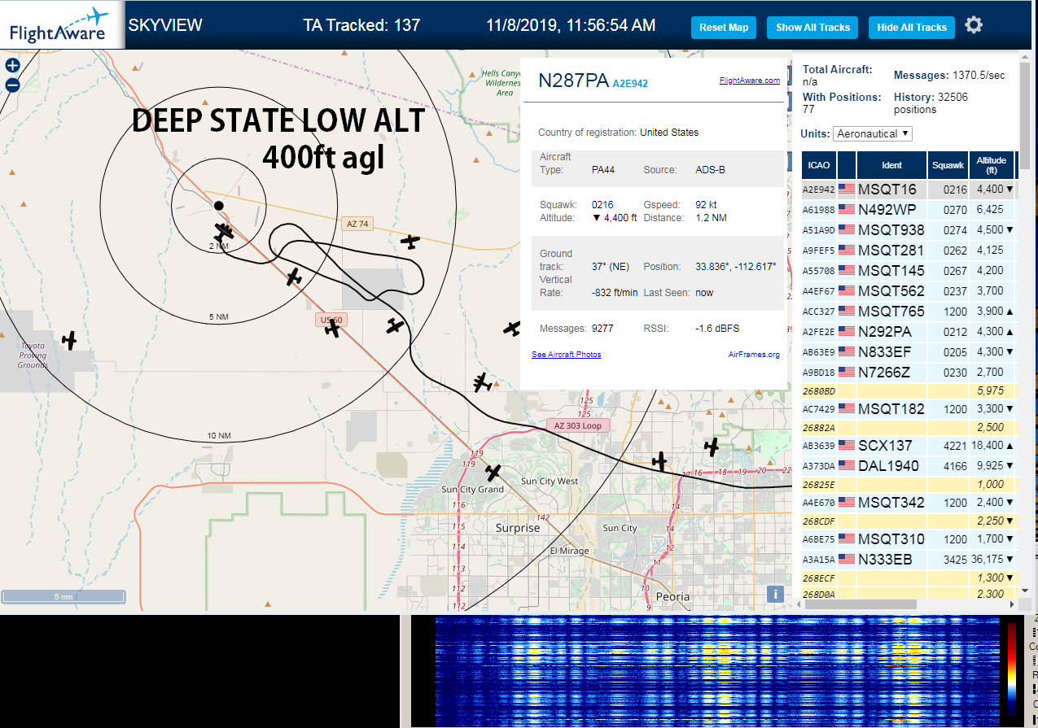Select MSQT310 aircraft ident

[x=891, y=538]
